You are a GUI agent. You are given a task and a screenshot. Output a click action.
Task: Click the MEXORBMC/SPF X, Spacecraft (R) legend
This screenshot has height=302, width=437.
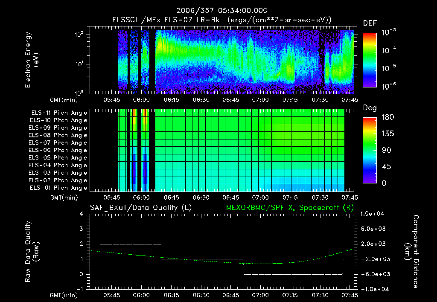click(290, 208)
